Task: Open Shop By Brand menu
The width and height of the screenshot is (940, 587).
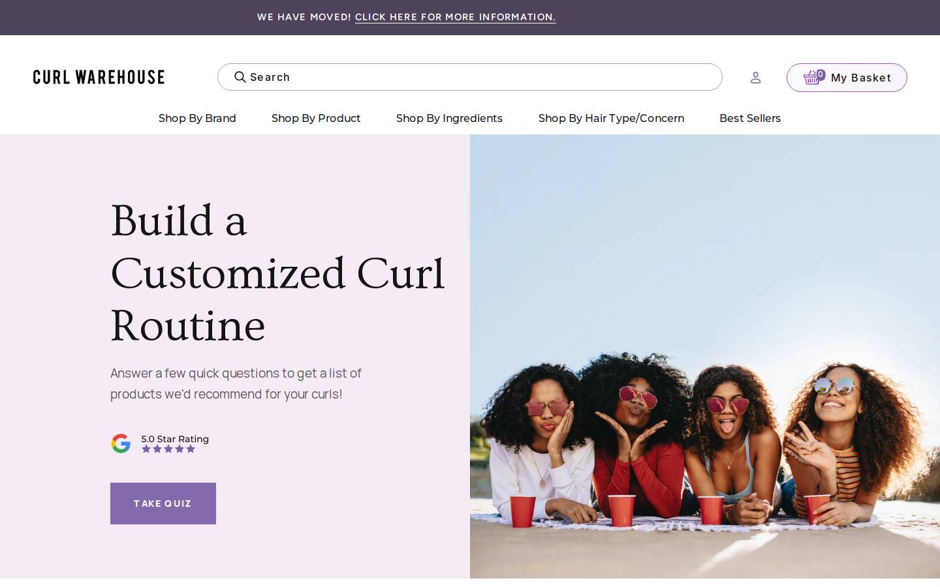Action: click(197, 118)
